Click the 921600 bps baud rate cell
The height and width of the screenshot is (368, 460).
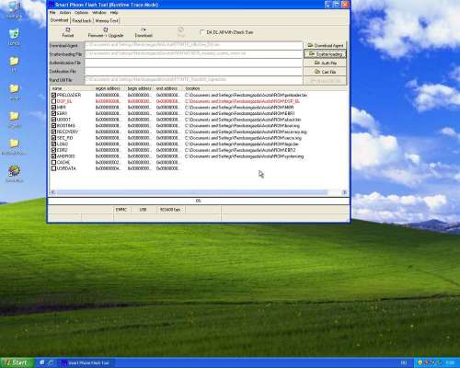click(x=170, y=210)
